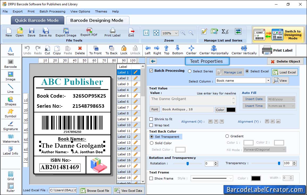Viewport: 307px width, 195px height.
Task: Open the Batch Processing menu
Action: click(52, 11)
